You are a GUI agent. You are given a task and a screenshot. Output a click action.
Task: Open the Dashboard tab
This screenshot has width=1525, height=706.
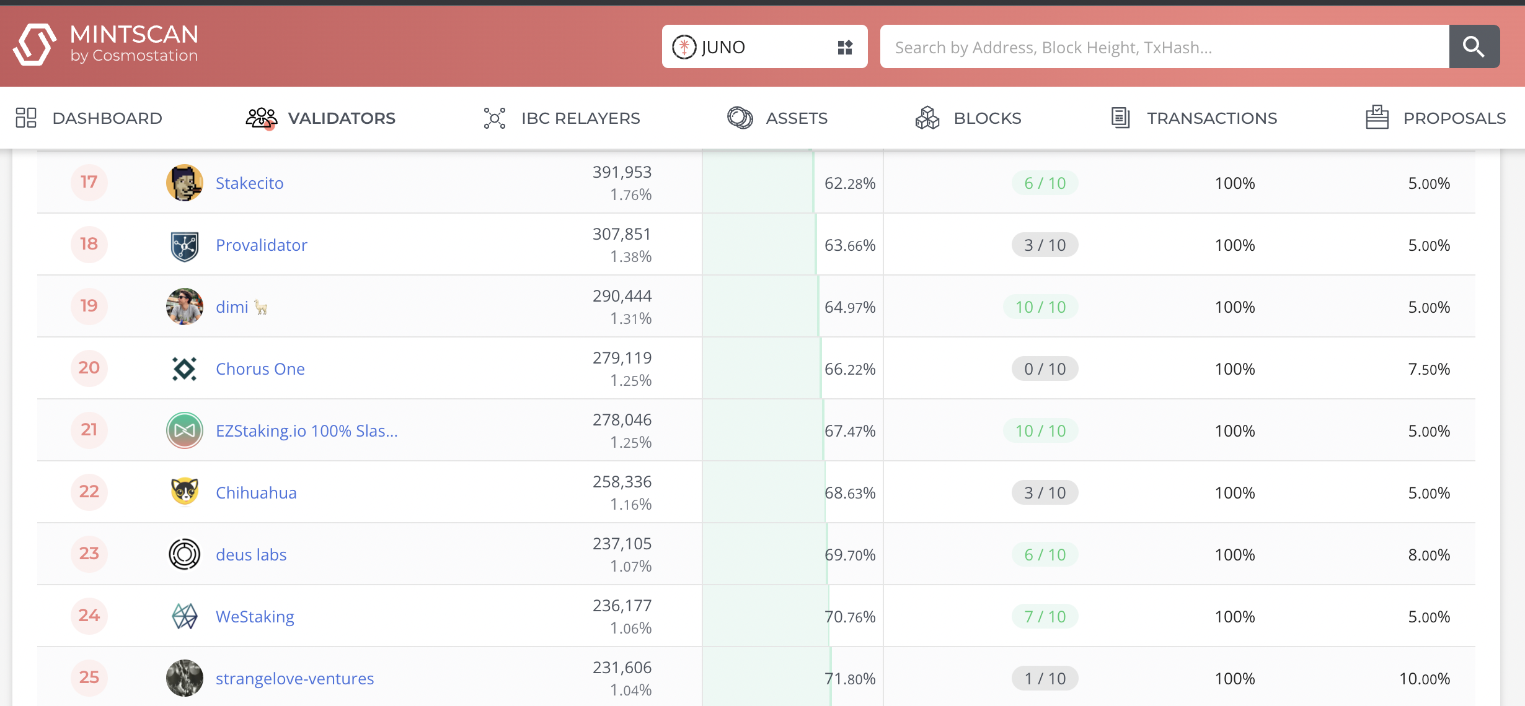pos(89,118)
